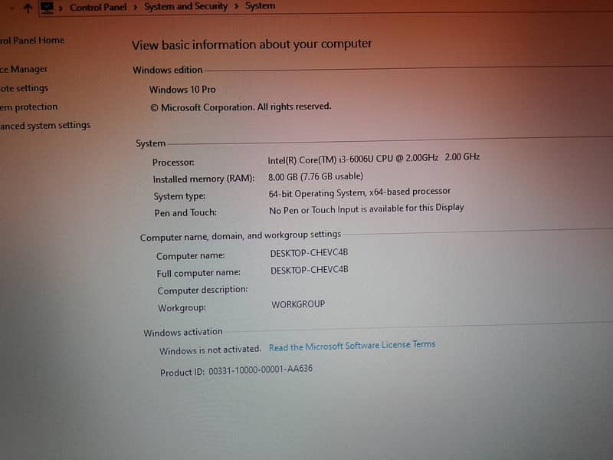
Task: Click the System type label
Action: [x=179, y=196]
